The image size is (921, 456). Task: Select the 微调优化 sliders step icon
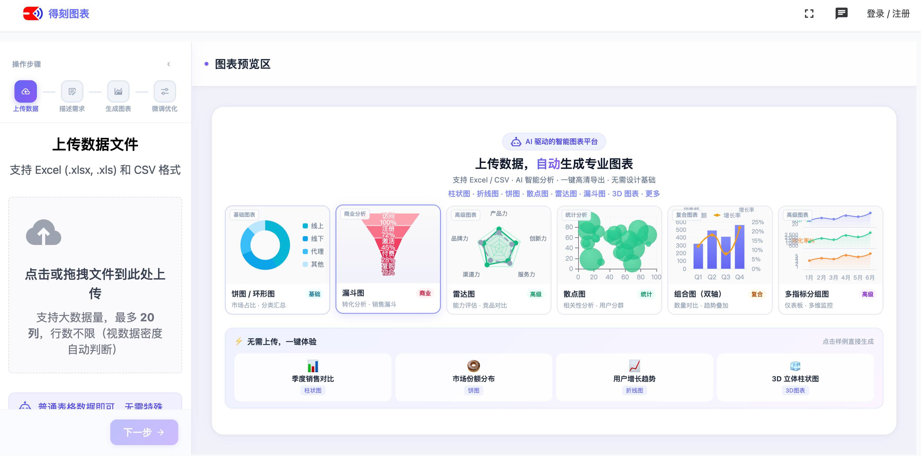(165, 92)
